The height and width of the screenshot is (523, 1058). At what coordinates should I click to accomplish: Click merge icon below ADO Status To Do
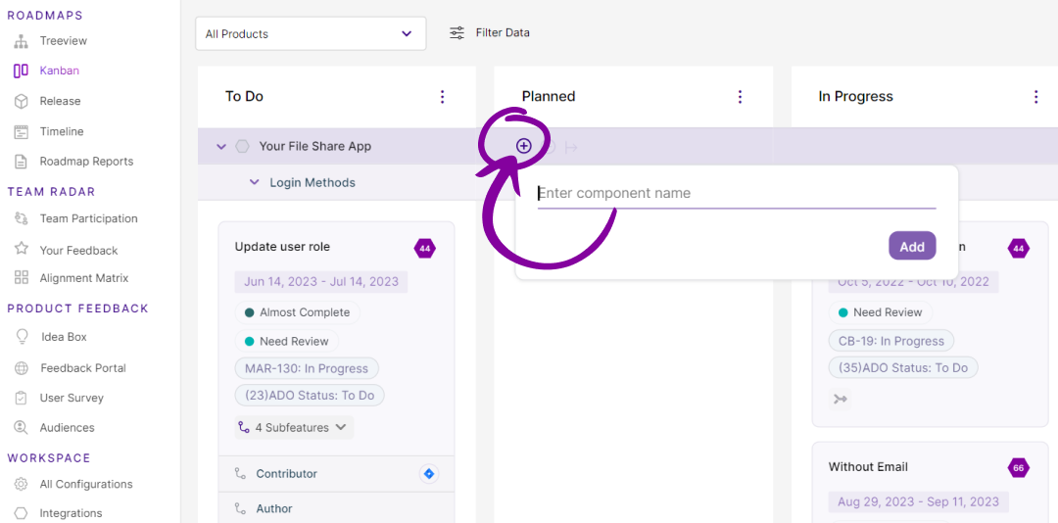coord(840,399)
